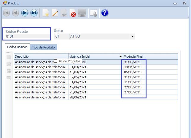Focus the Código Produto field
This screenshot has width=191, height=138.
coord(28,37)
